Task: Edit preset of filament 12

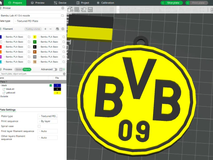Action: pyautogui.click(x=64, y=62)
